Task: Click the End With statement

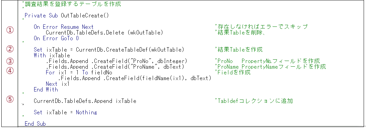Action: pos(46,89)
